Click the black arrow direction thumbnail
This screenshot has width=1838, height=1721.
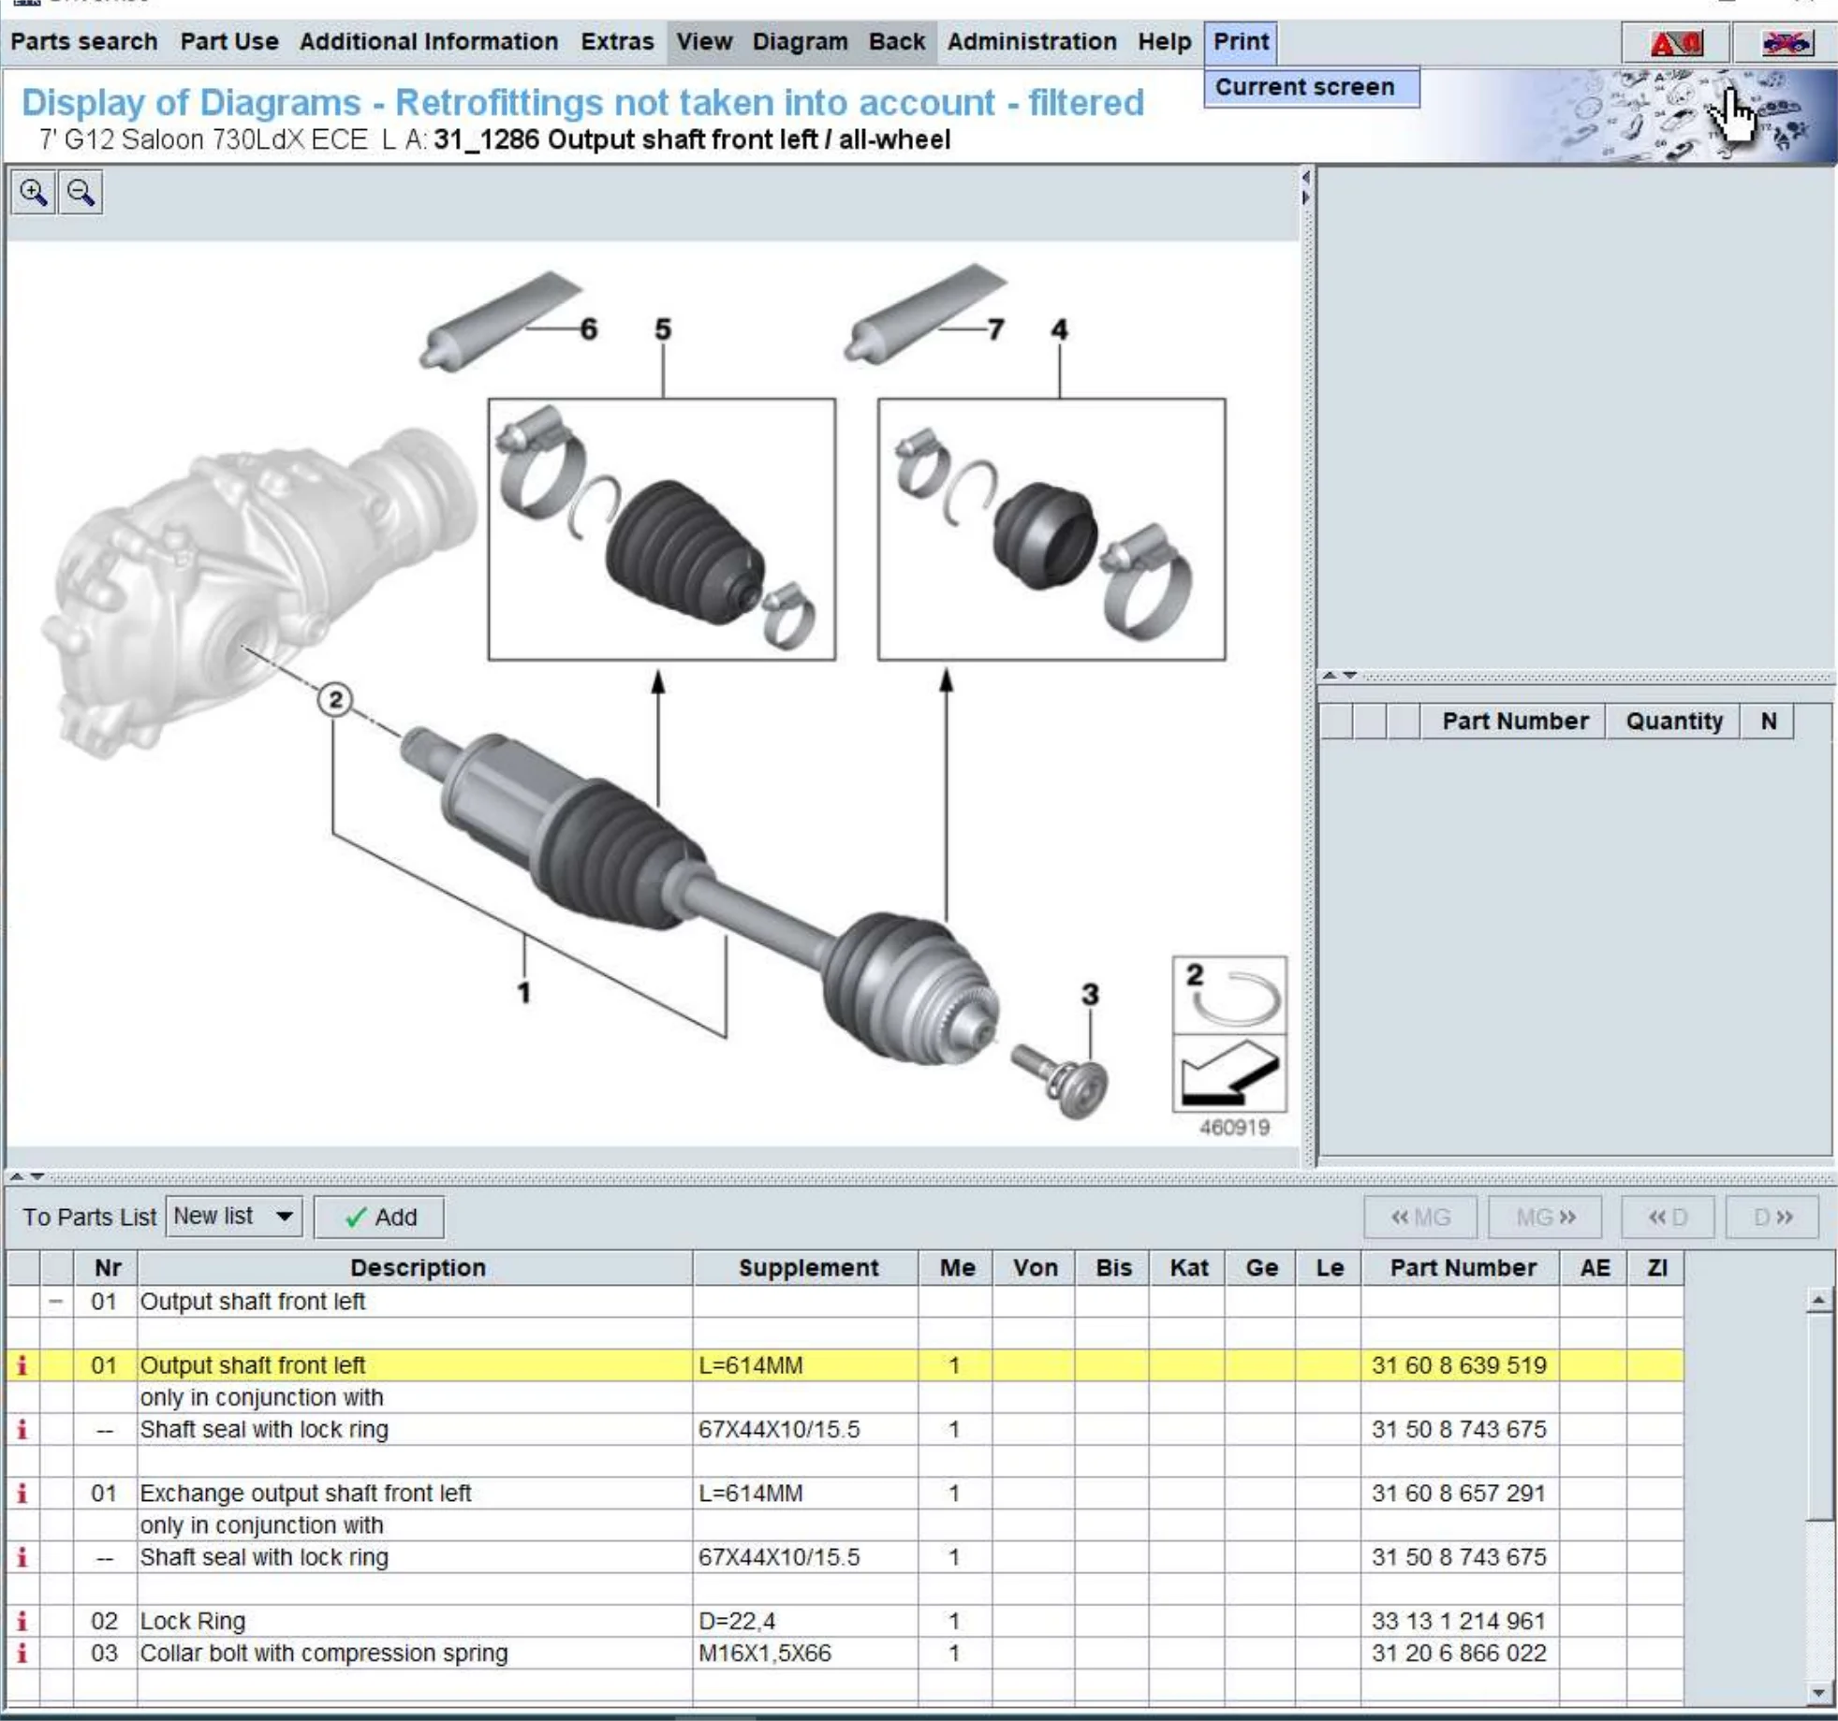click(x=1229, y=1072)
